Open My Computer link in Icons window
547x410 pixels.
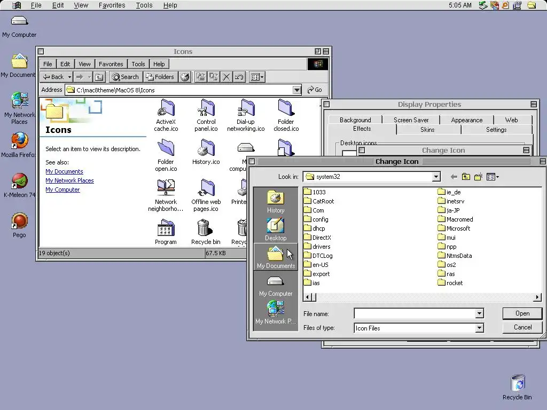62,190
